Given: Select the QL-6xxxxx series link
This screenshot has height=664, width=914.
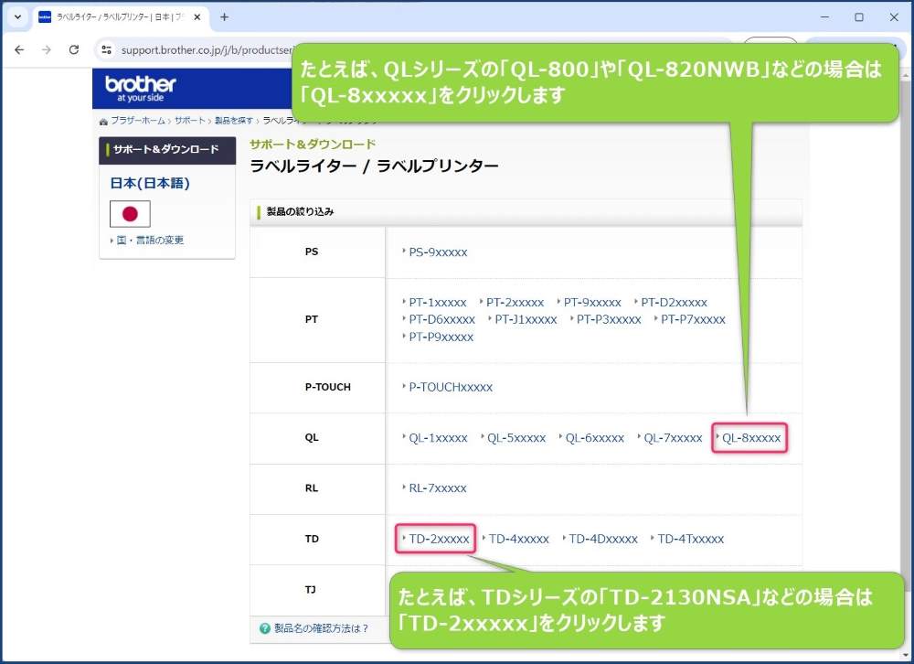Looking at the screenshot, I should 595,438.
